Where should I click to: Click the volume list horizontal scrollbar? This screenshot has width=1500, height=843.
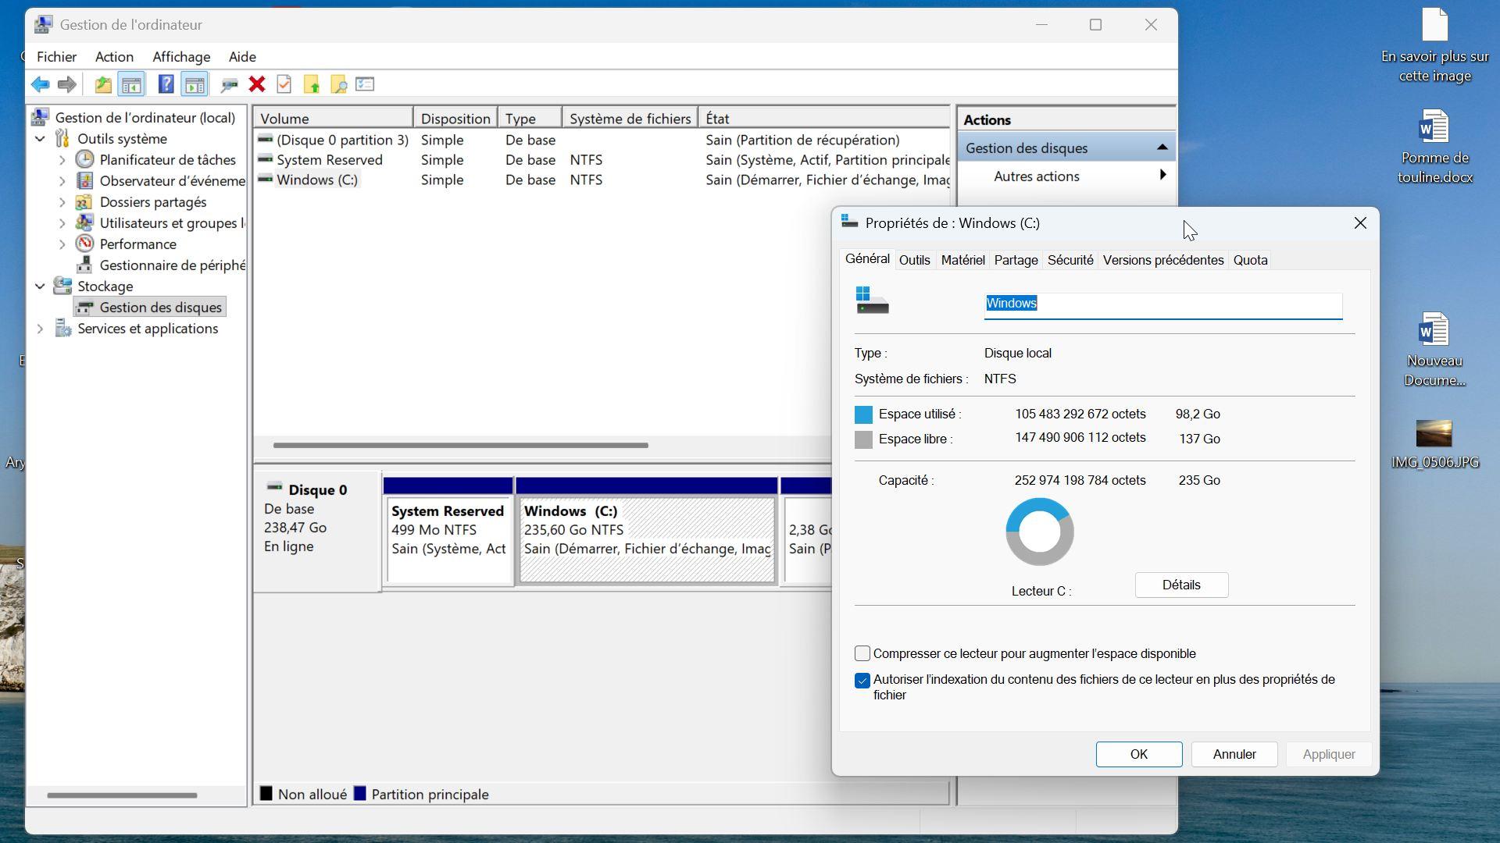coord(460,445)
